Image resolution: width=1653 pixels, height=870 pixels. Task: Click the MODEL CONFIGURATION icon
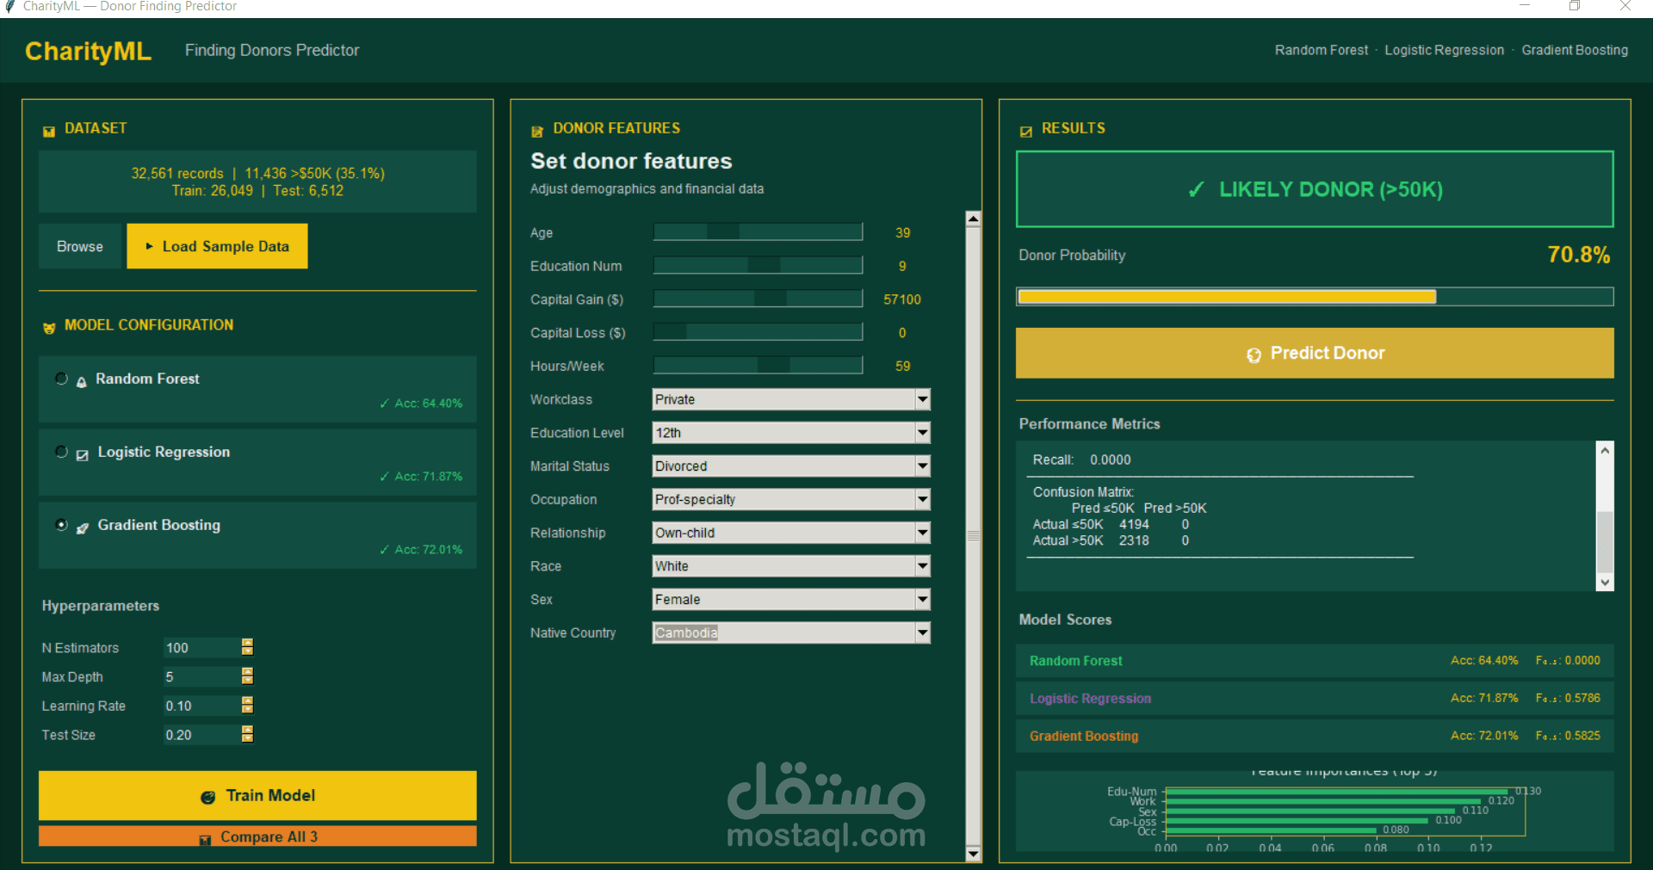tap(49, 328)
